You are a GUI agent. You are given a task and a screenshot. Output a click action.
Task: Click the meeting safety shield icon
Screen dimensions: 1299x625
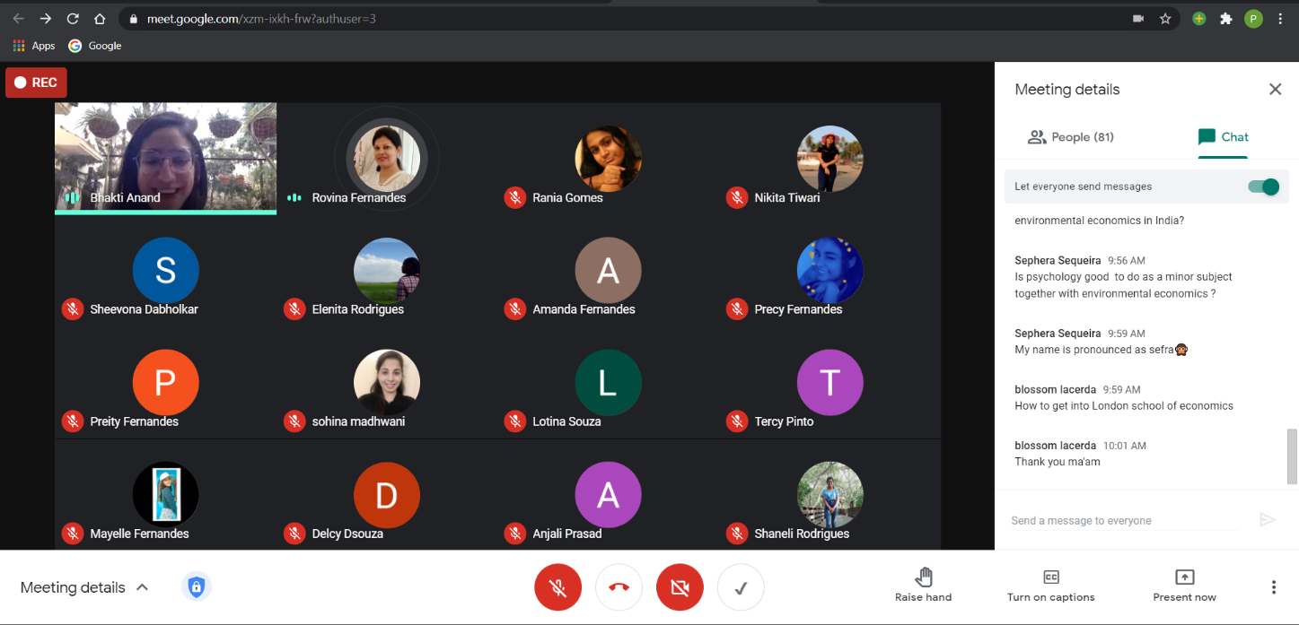point(197,587)
